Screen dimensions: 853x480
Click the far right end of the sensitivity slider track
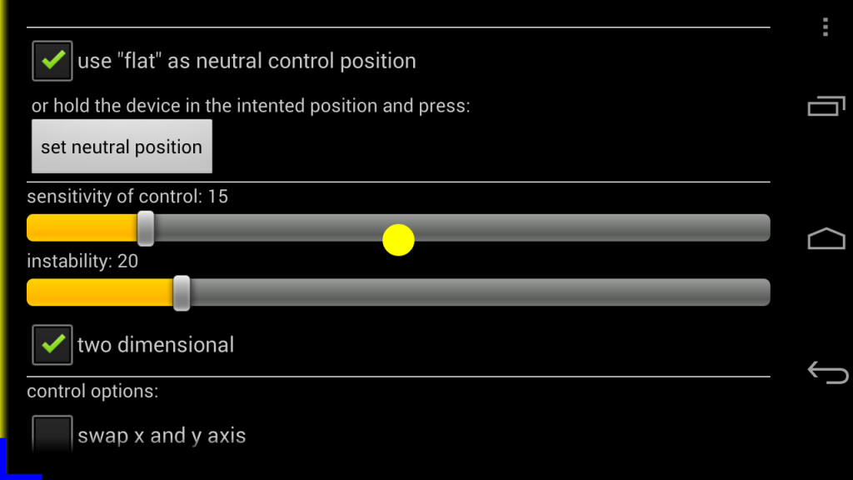[x=762, y=227]
